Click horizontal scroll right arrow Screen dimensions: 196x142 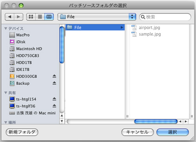[186, 122]
